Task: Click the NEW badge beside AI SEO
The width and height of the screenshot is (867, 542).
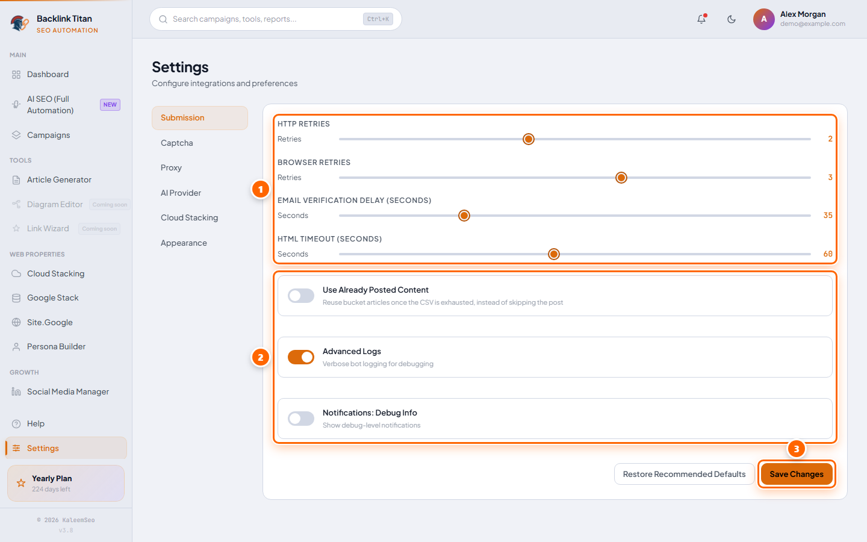Action: pos(110,105)
